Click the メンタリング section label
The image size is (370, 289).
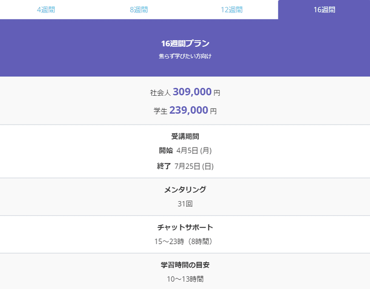(185, 190)
